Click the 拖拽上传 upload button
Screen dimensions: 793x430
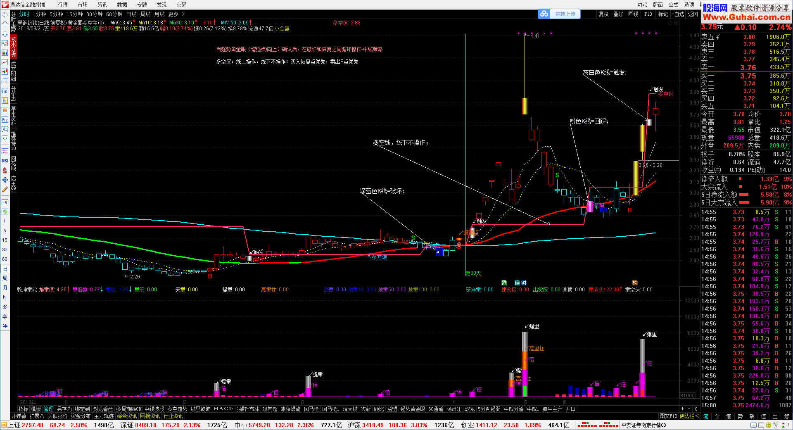(x=565, y=14)
